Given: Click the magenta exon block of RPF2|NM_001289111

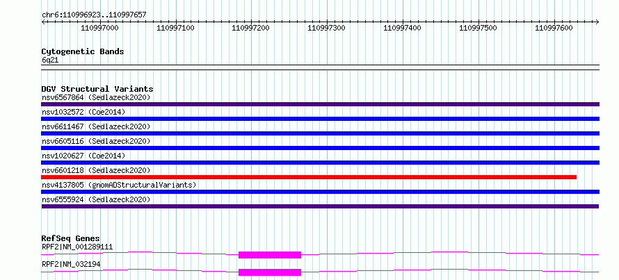Looking at the screenshot, I should (x=270, y=255).
